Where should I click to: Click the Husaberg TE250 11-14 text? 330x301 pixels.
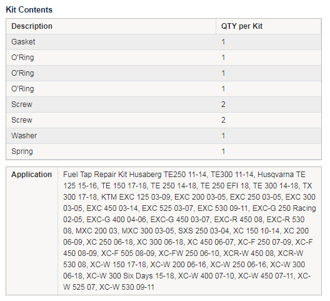pos(167,175)
